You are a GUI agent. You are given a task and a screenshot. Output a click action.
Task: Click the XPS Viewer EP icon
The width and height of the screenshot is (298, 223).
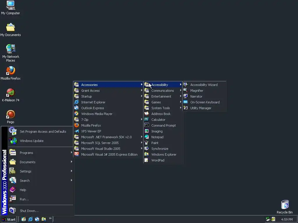77,131
